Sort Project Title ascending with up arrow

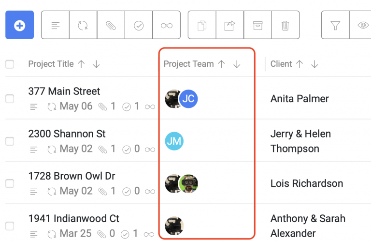tap(81, 64)
